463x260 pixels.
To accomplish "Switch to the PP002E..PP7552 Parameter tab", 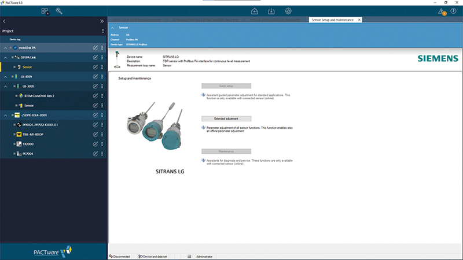I will pyautogui.click(x=275, y=20).
